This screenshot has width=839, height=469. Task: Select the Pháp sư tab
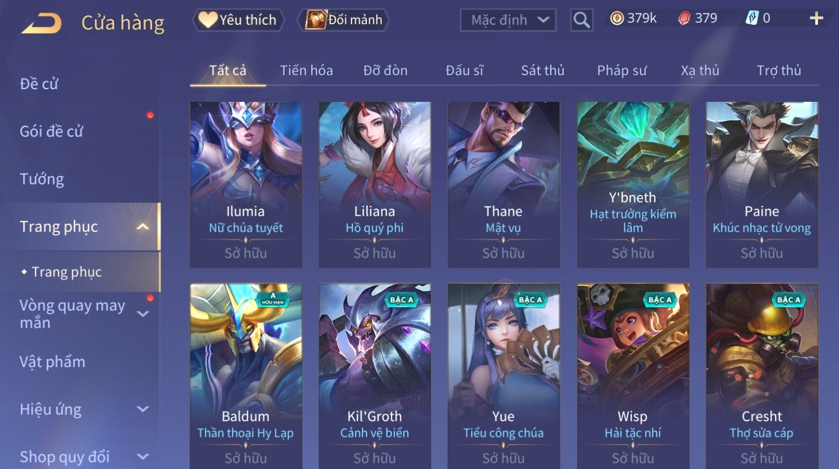[622, 70]
